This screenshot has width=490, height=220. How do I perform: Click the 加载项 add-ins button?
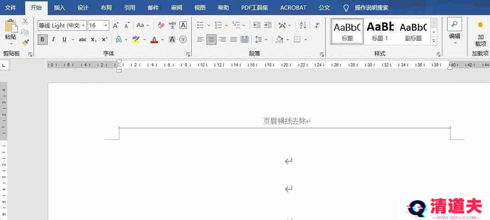point(481,34)
